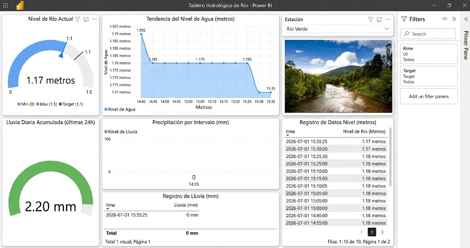Sort by Nivel de Río (Metros) column
Screen dimensions: 470x248
(364, 131)
